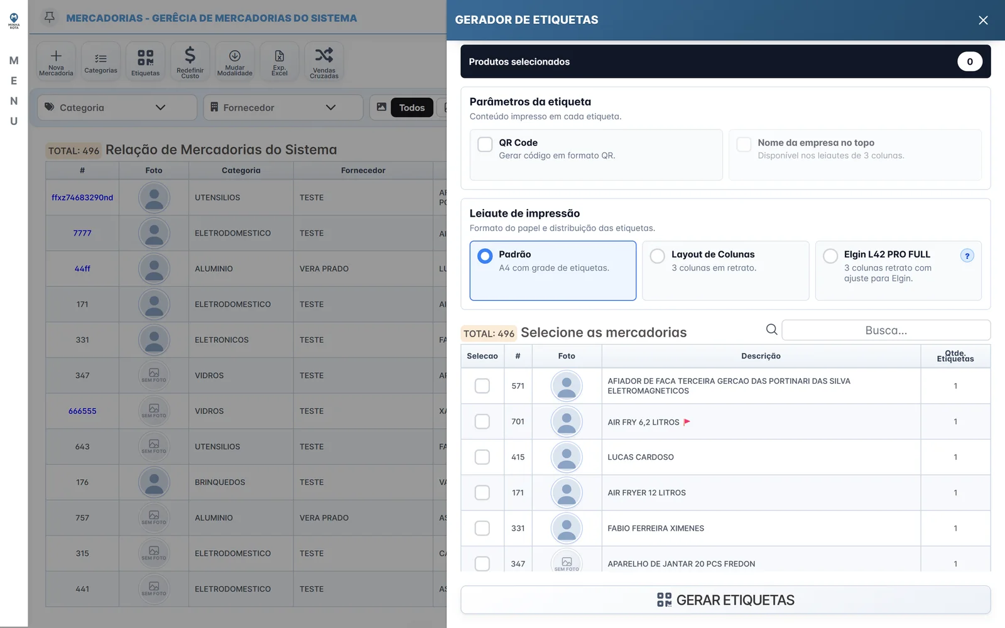Screen dimensions: 1005x628
Task: Click the avatar photo for item 701
Action: click(567, 421)
